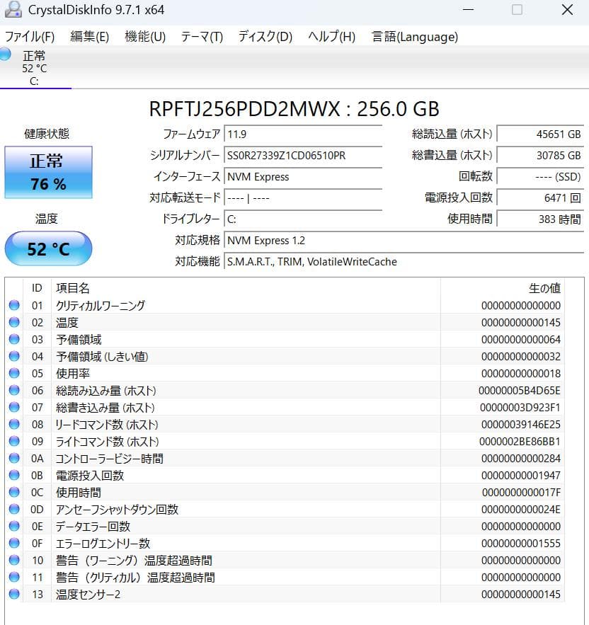Click raw value 000000000017F
This screenshot has width=589, height=625.
point(521,493)
